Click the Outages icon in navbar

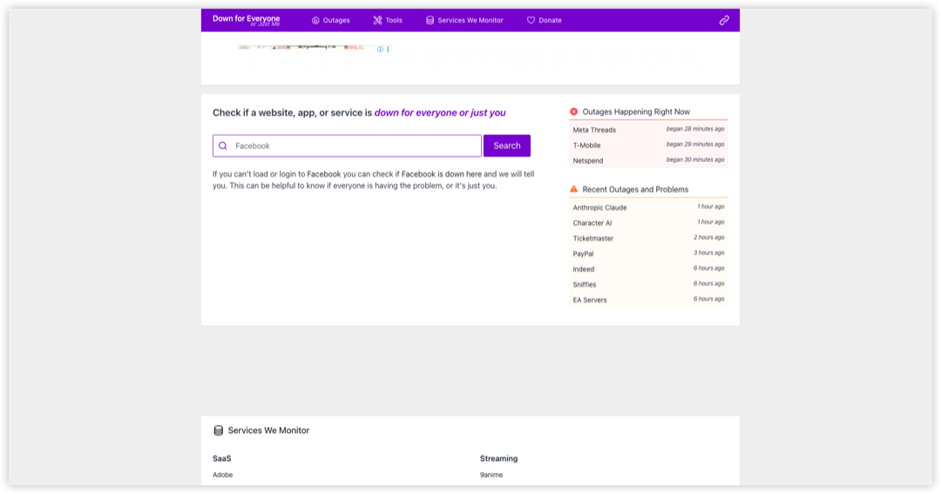315,20
